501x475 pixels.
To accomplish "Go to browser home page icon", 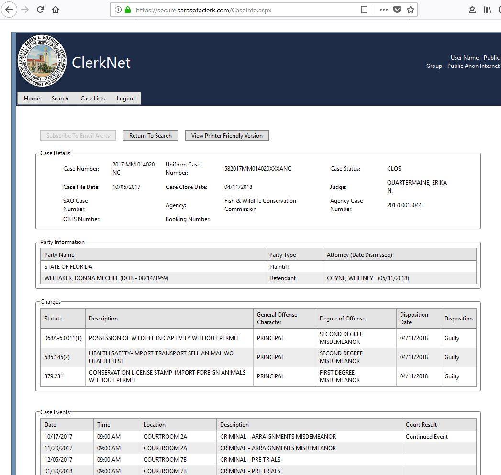I will pos(56,10).
